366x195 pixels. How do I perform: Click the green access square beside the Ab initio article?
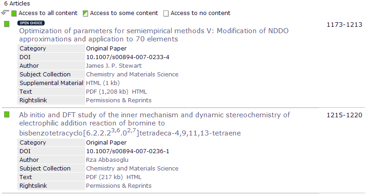6,114
